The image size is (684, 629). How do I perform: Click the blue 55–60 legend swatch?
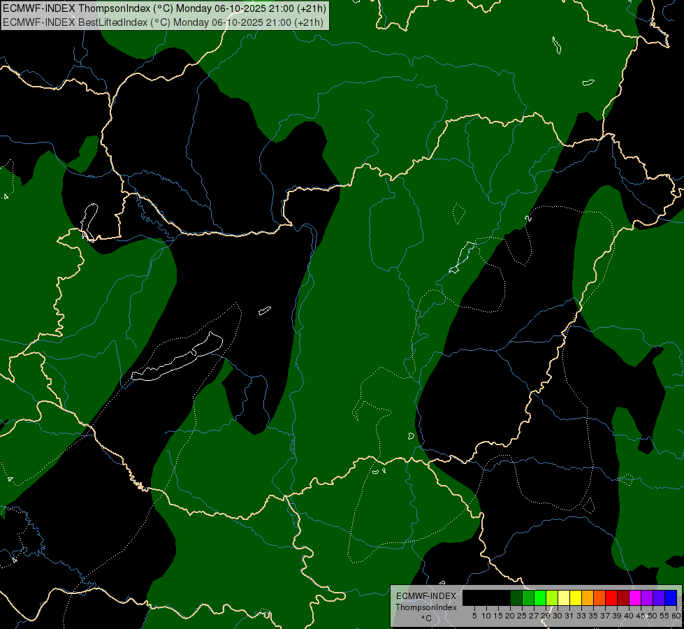click(x=671, y=598)
